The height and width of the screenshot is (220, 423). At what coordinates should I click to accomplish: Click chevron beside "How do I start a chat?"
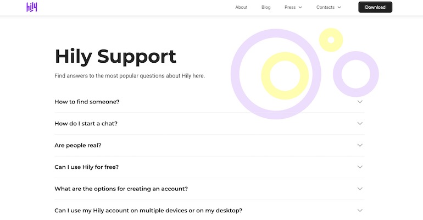click(360, 124)
